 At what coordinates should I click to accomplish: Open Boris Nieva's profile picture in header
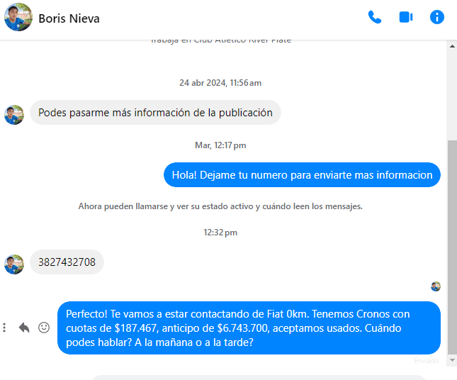18,18
